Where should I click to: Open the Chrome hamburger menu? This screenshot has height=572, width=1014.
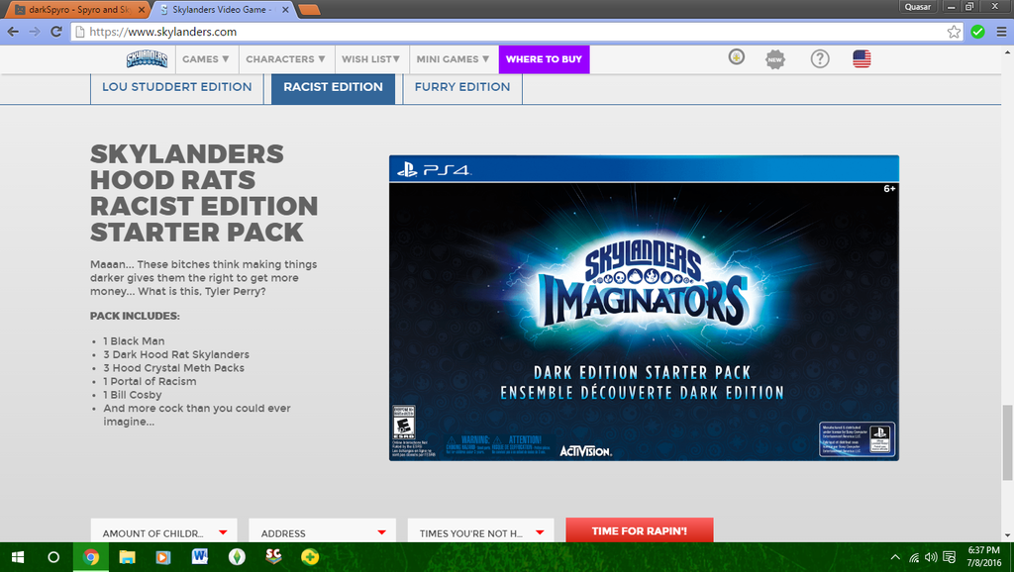click(x=999, y=32)
